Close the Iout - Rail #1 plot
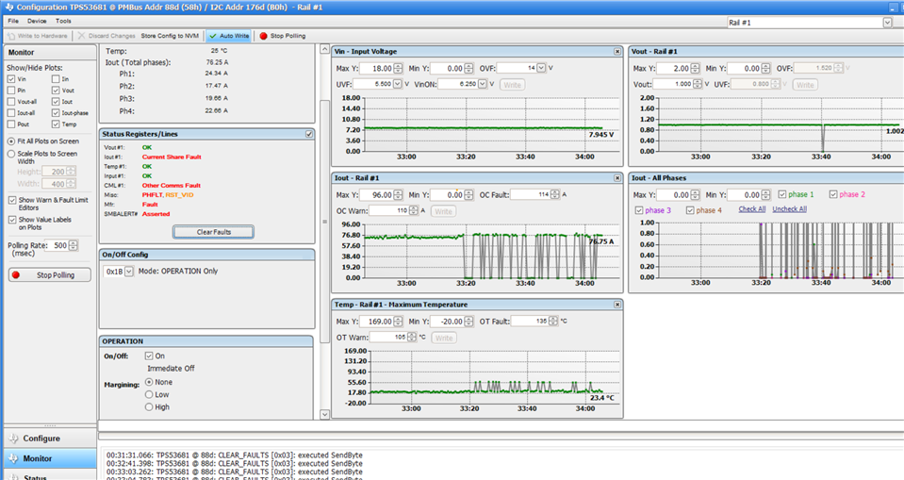904x480 pixels. coord(617,177)
